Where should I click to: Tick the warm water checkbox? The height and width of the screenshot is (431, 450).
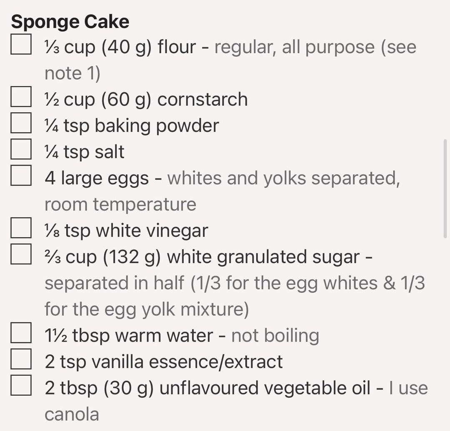(21, 333)
